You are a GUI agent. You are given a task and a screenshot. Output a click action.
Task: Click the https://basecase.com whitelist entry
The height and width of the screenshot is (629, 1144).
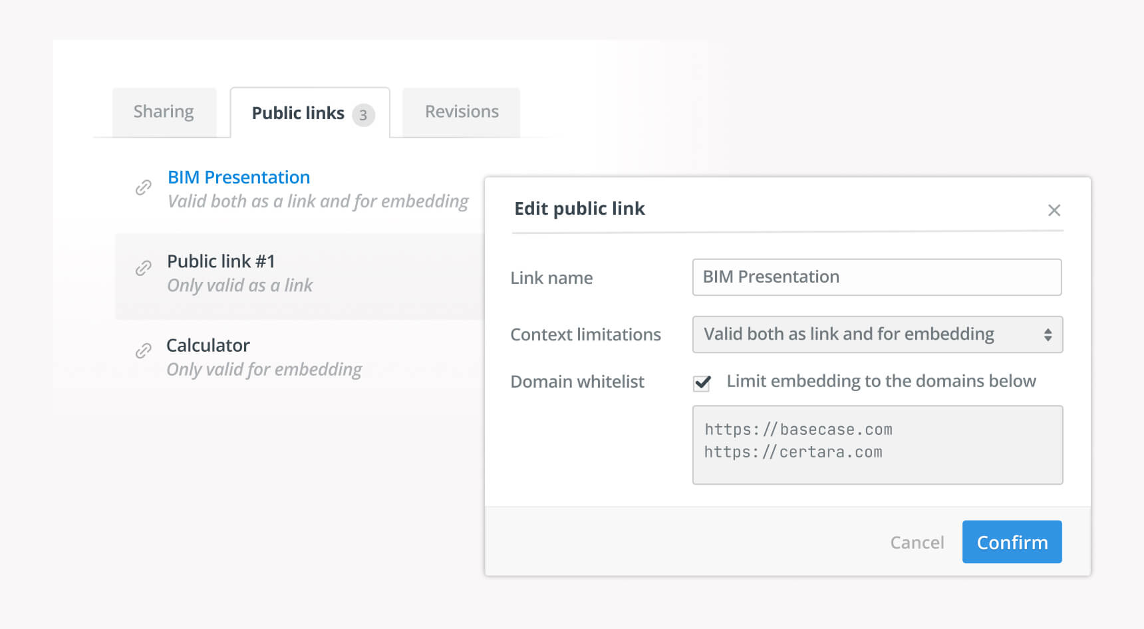[798, 430]
